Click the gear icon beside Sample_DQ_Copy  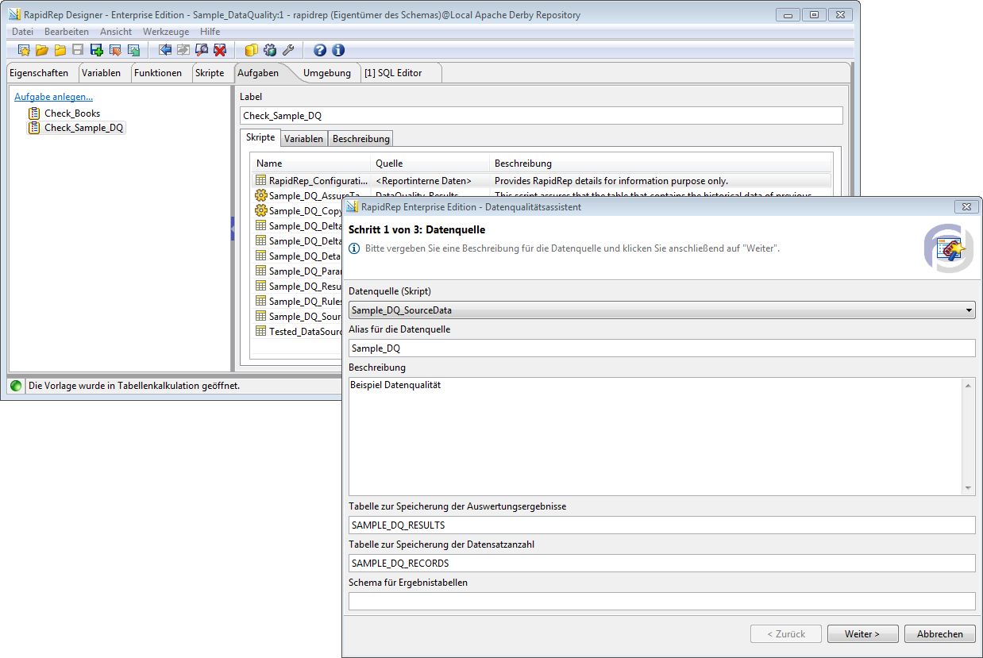pyautogui.click(x=260, y=211)
